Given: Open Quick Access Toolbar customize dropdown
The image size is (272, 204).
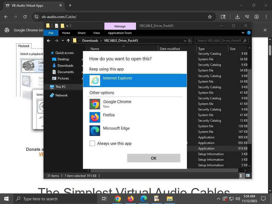Looking at the screenshot, I should [x=67, y=26].
